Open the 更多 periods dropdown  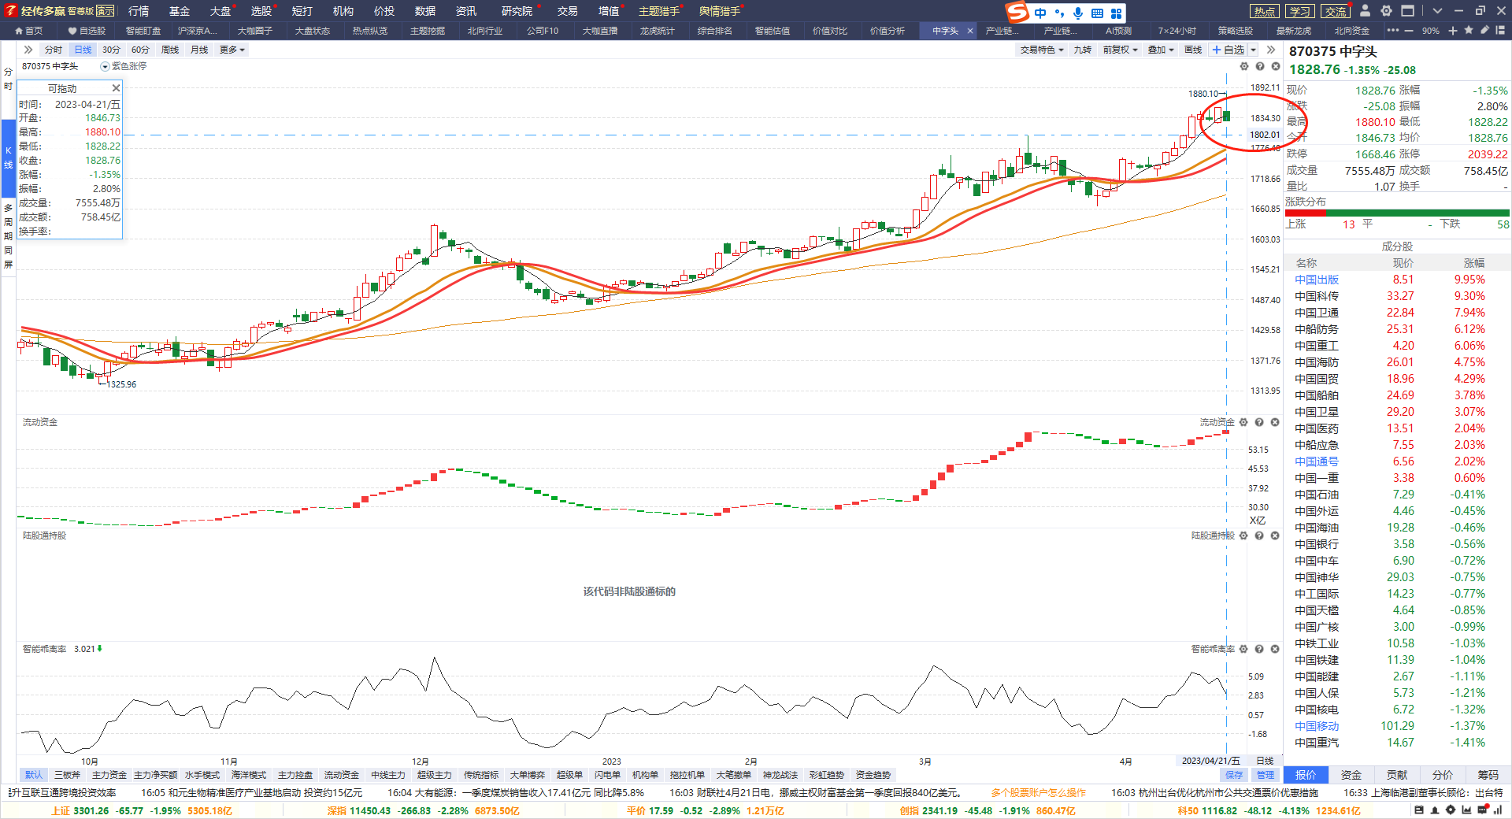pyautogui.click(x=232, y=50)
